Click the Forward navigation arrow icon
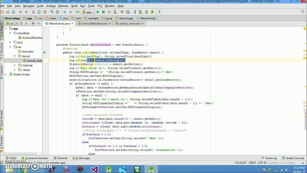307x173 pixels. coord(71,12)
